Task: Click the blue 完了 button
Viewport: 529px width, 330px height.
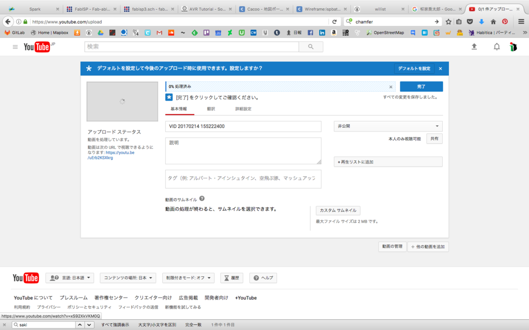Action: (422, 87)
